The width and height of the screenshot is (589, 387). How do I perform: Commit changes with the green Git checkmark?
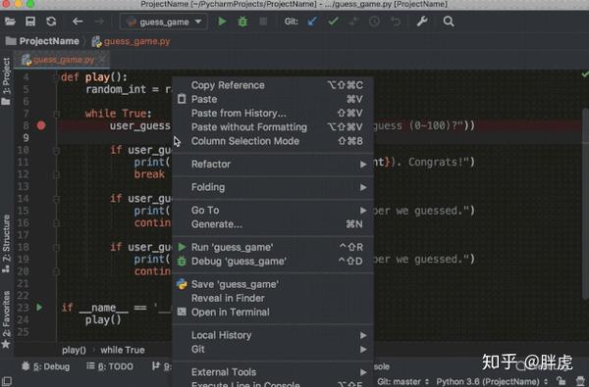click(x=333, y=22)
